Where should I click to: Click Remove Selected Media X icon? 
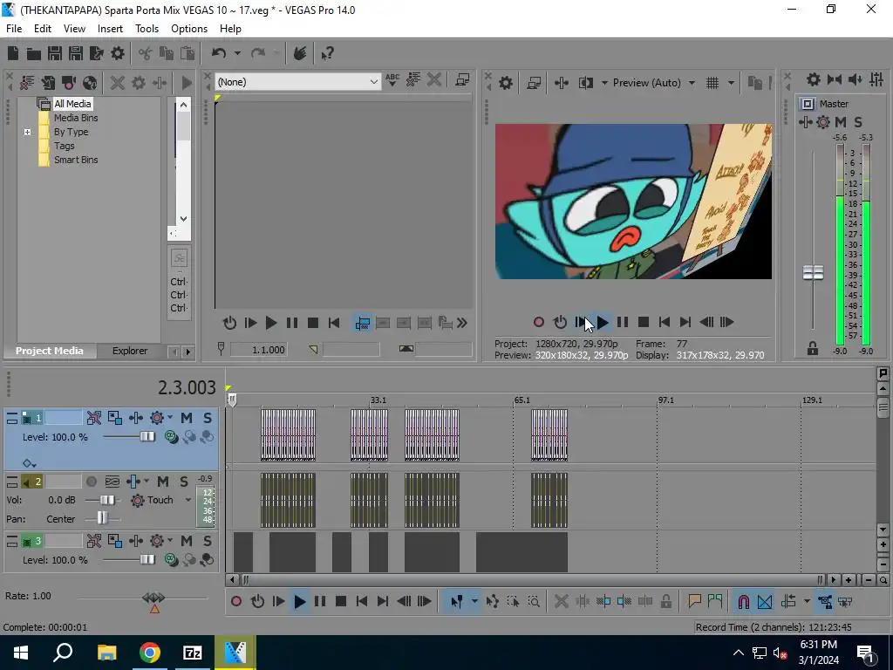(x=118, y=83)
